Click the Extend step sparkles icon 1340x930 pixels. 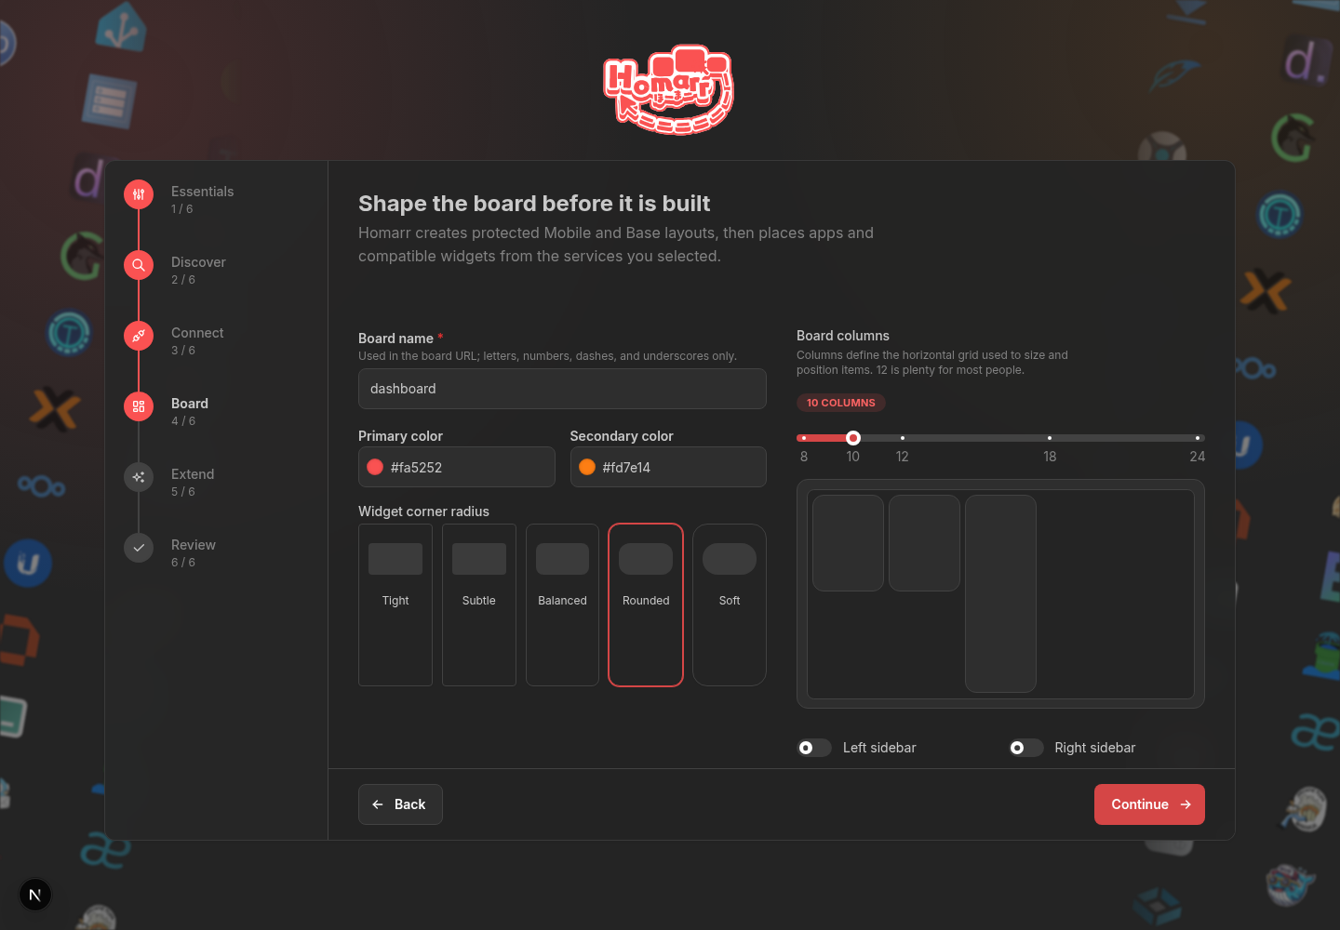coord(139,477)
